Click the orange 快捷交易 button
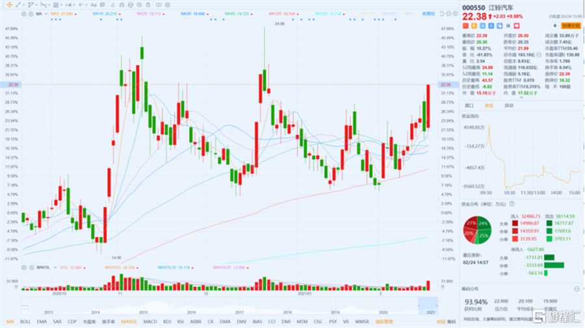Image resolution: width=585 pixels, height=328 pixels. (571, 26)
